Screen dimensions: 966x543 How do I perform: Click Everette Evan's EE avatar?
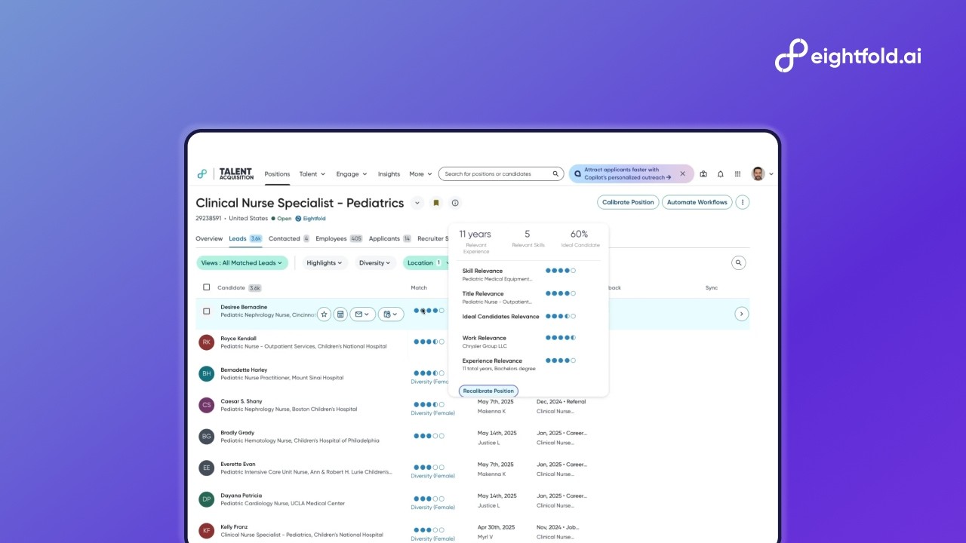point(206,468)
